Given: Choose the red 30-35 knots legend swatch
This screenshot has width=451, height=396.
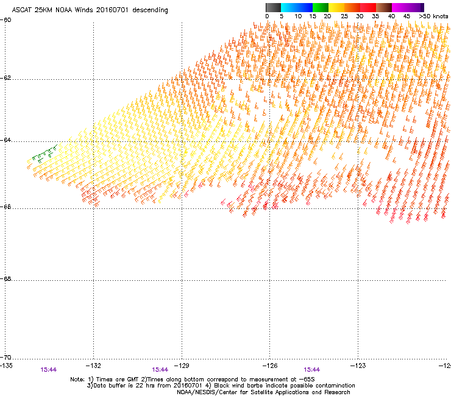Looking at the screenshot, I should pos(368,7).
